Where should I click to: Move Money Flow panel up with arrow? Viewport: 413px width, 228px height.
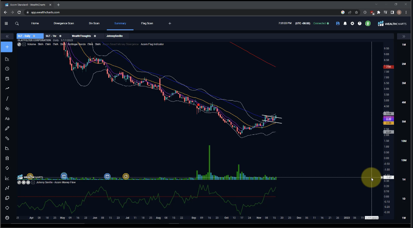(x=28, y=183)
